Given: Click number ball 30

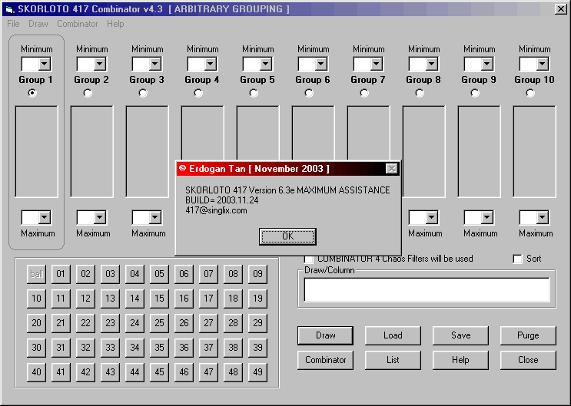Looking at the screenshot, I should (36, 348).
